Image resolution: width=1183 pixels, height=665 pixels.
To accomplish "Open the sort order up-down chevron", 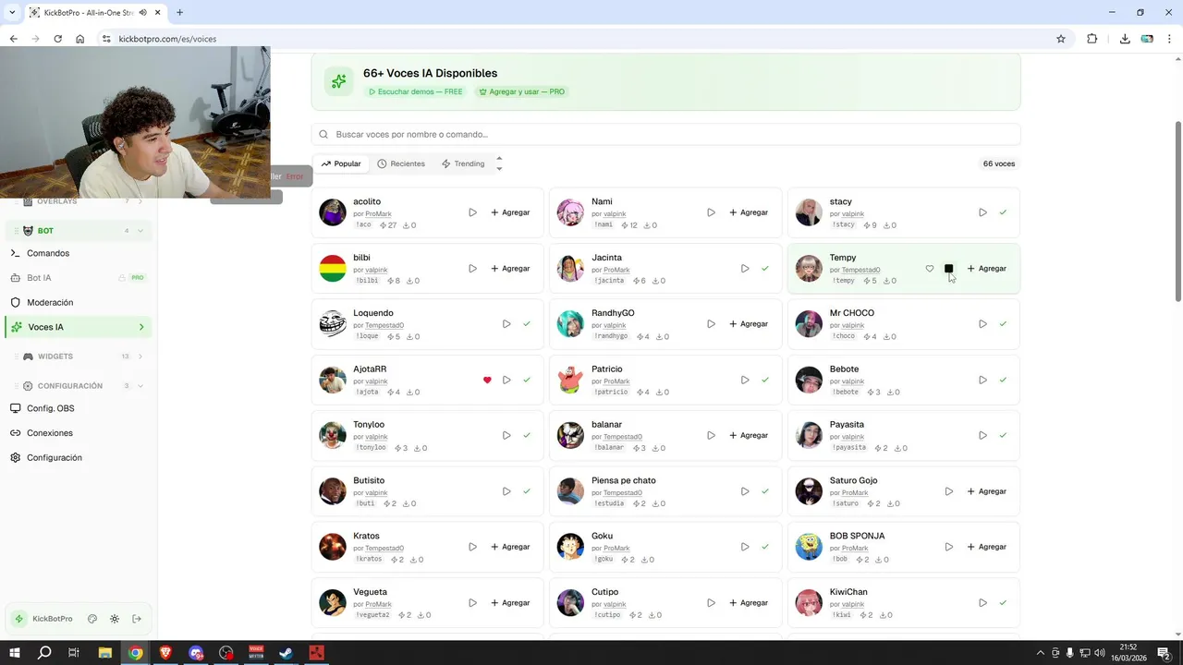I will 499,163.
